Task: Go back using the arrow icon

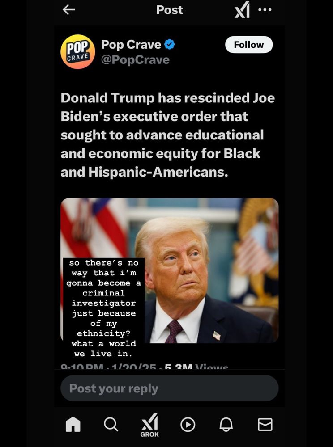Action: click(69, 10)
